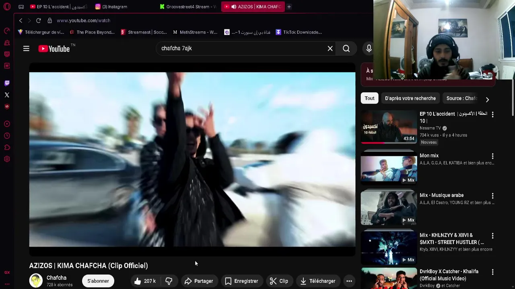Open the Opera GX main menu logo
This screenshot has width=515, height=289.
(7, 7)
